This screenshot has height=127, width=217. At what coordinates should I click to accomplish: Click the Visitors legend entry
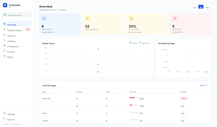(x=133, y=43)
